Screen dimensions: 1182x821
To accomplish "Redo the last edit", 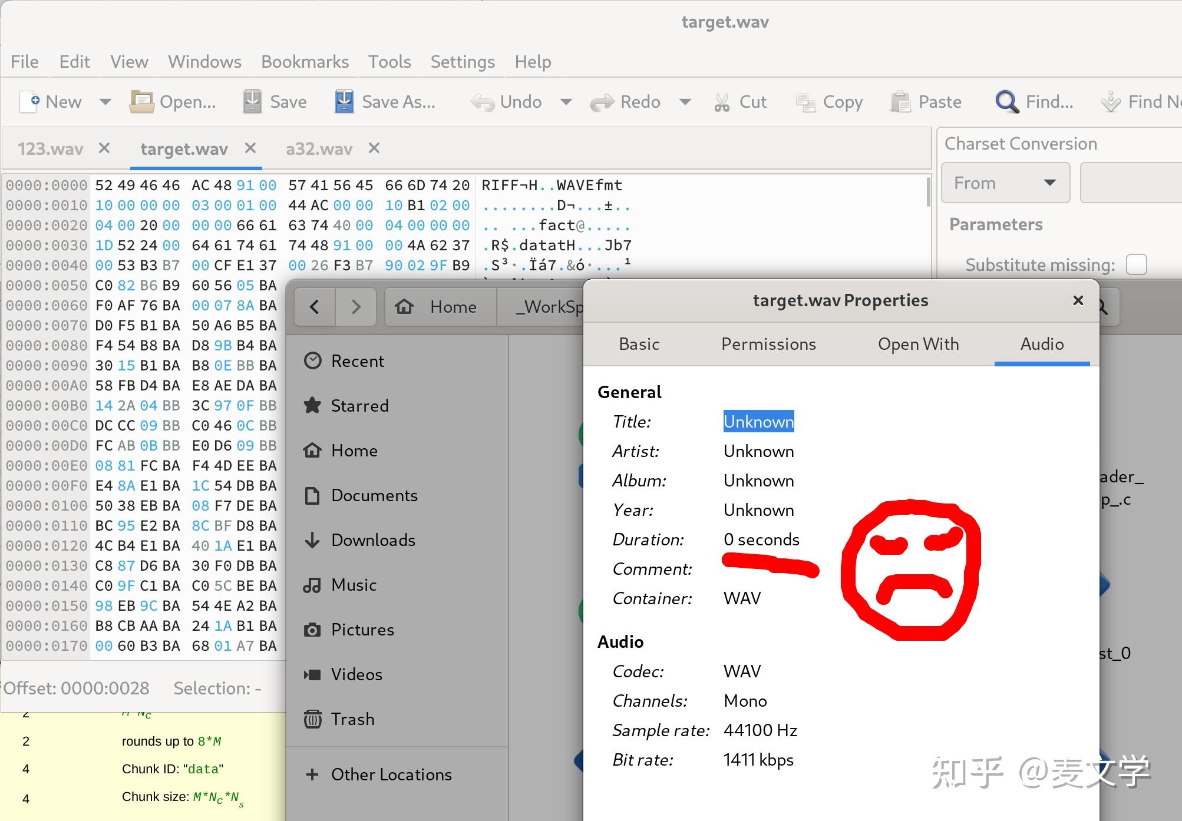I will point(626,101).
